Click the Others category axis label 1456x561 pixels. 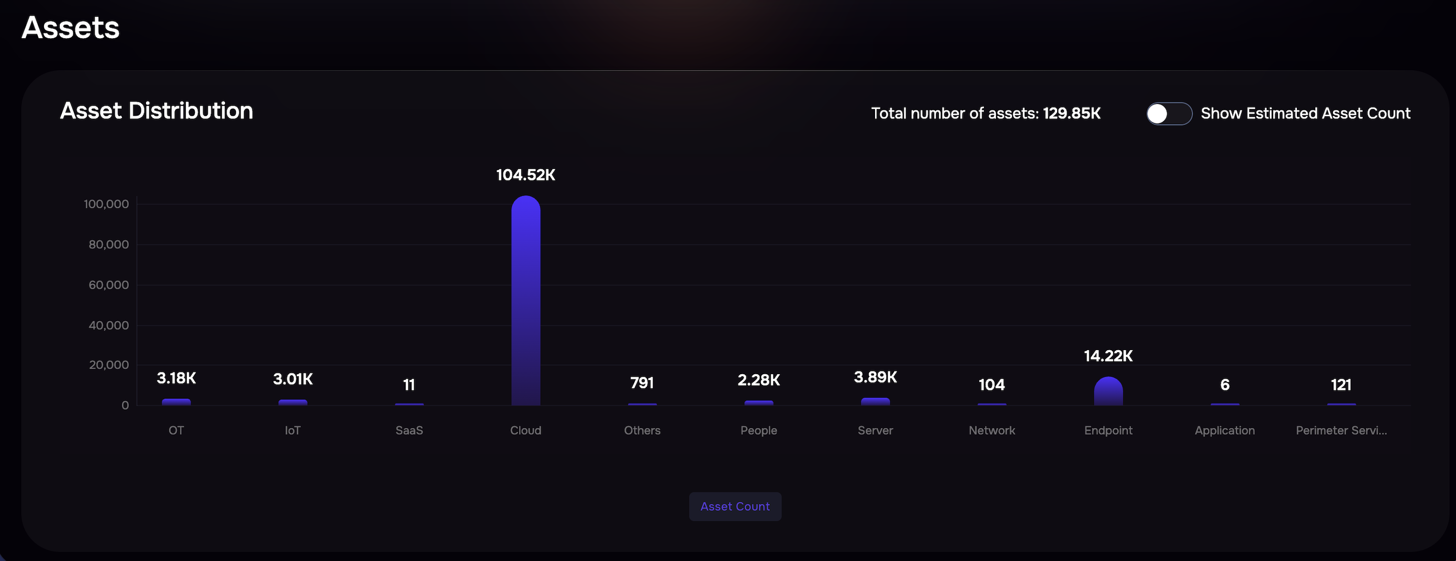click(642, 431)
